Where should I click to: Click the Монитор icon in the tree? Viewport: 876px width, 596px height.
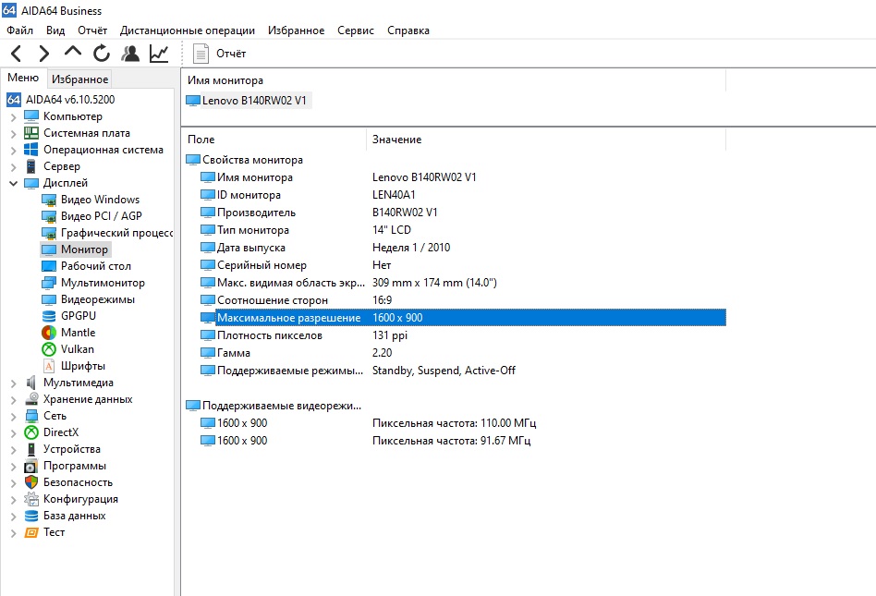click(x=49, y=249)
